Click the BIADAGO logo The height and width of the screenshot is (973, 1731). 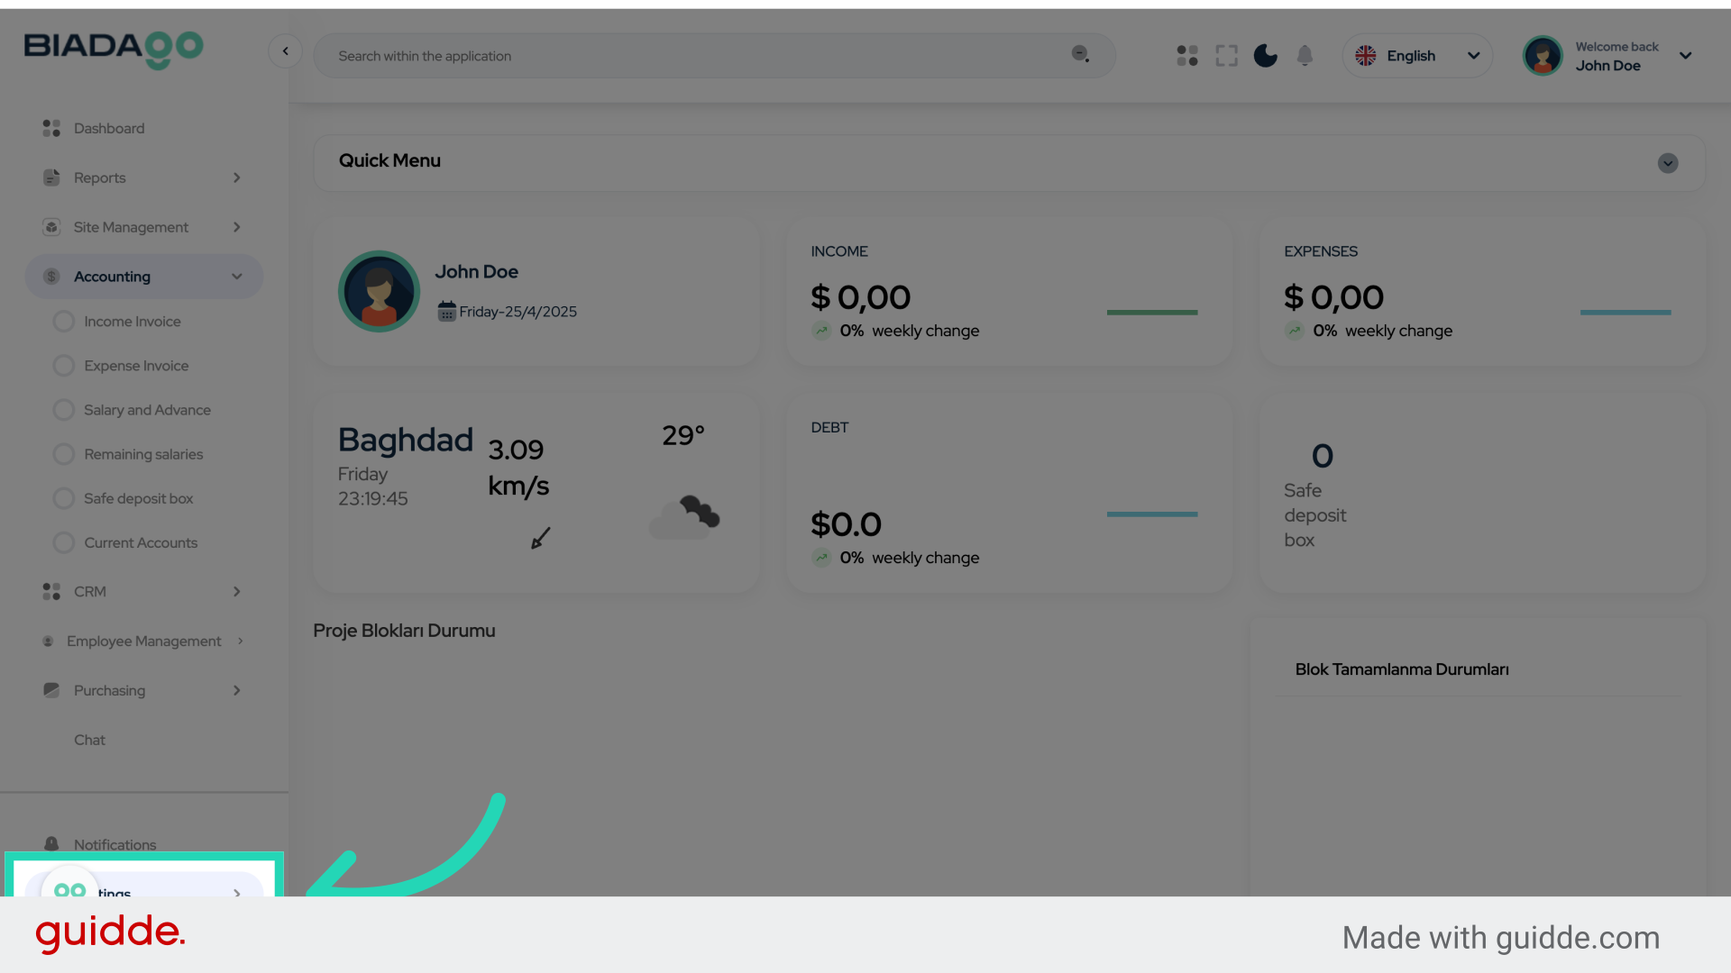(114, 49)
